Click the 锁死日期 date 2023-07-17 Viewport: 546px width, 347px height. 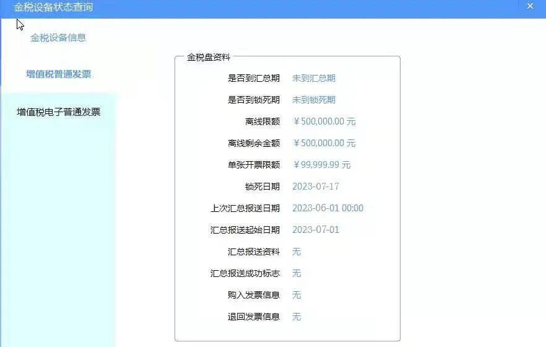pos(316,187)
